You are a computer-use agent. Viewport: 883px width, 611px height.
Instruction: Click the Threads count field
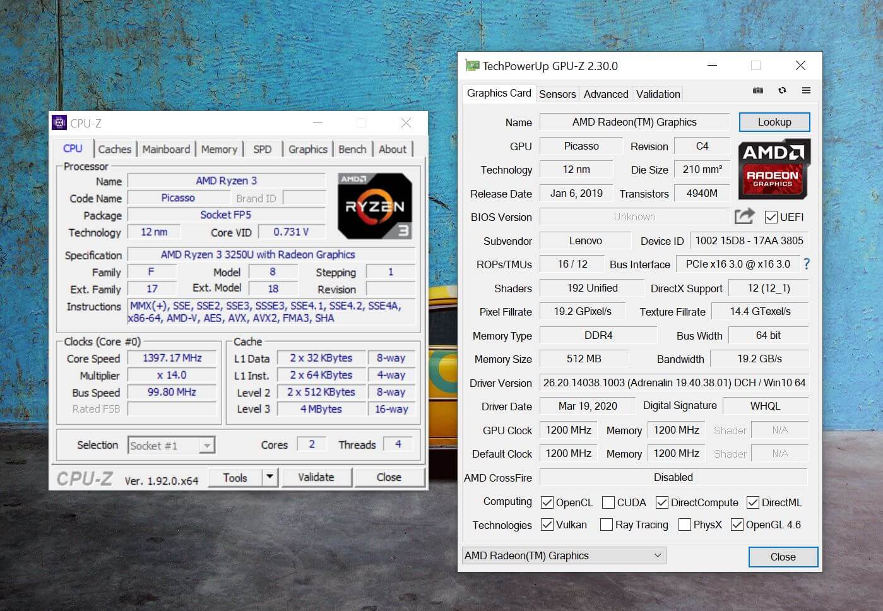[x=398, y=444]
